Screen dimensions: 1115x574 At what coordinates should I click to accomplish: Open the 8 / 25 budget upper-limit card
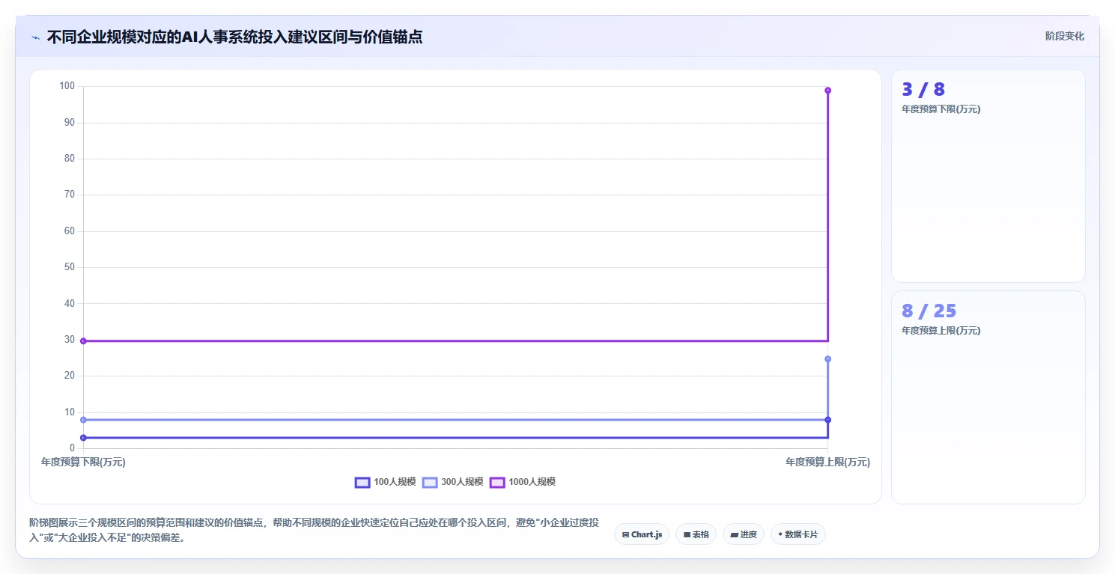click(988, 397)
